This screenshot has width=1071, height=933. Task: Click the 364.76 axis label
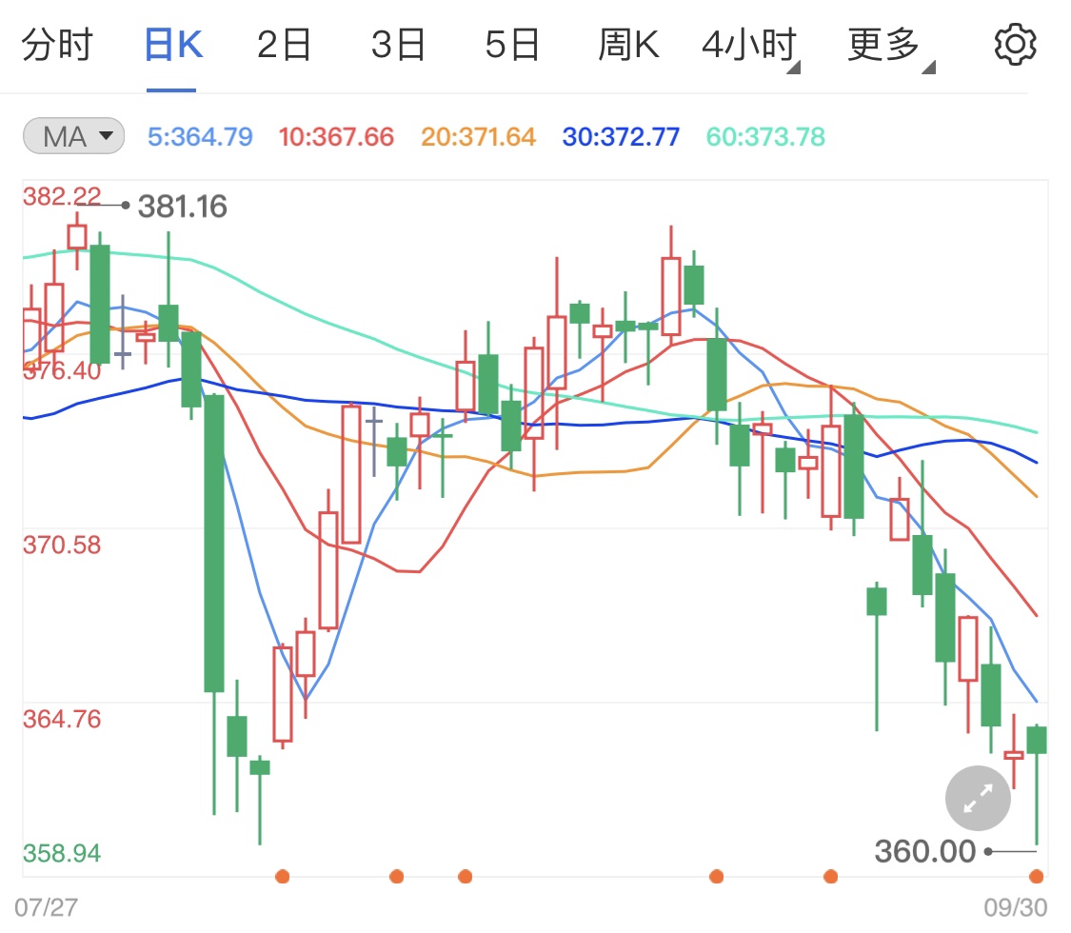tap(62, 719)
